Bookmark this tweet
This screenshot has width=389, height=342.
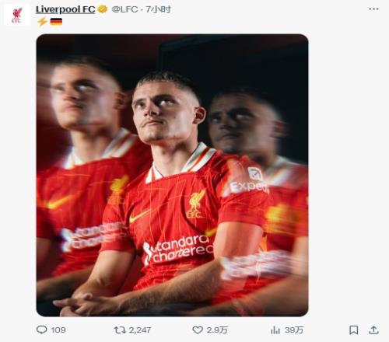(x=354, y=330)
